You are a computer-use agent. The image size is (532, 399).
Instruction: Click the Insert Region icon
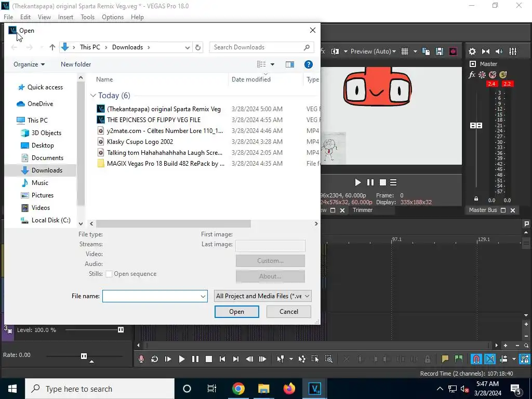coord(459,359)
